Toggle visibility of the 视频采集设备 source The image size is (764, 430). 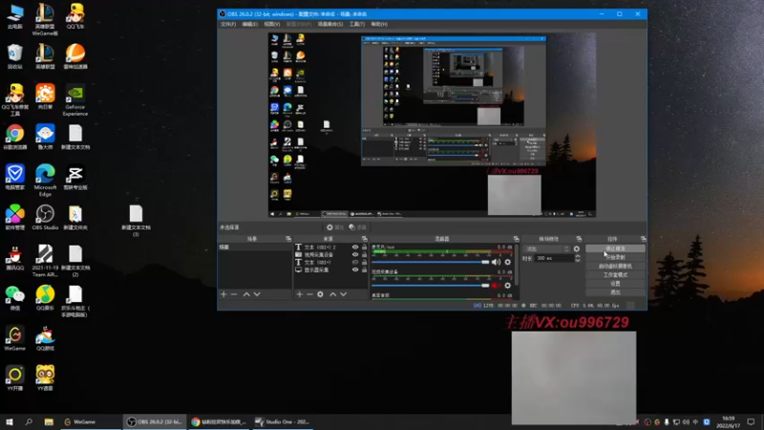click(355, 254)
